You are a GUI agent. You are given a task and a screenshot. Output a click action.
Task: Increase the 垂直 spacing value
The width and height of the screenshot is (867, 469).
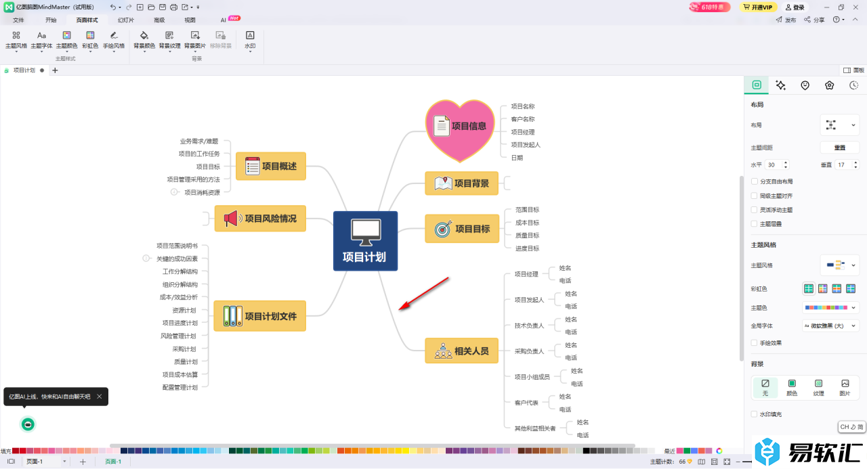click(x=856, y=162)
